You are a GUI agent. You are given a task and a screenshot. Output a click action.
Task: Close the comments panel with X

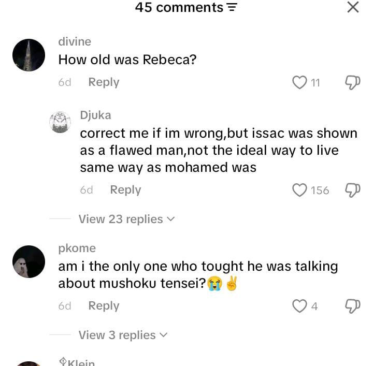(353, 7)
